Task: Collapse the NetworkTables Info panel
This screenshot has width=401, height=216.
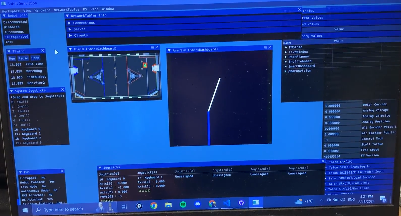Action: [x=67, y=16]
